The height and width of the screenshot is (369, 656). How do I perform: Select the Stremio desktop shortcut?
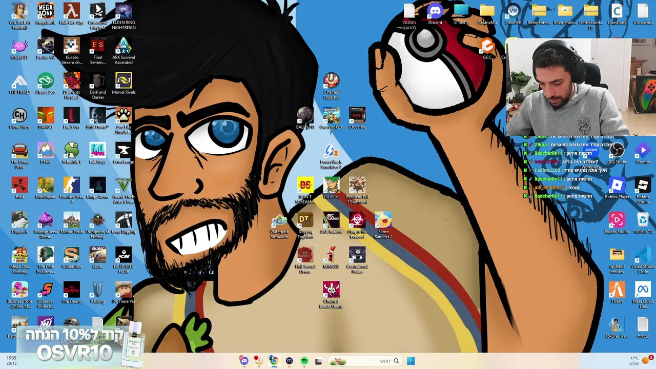click(643, 153)
